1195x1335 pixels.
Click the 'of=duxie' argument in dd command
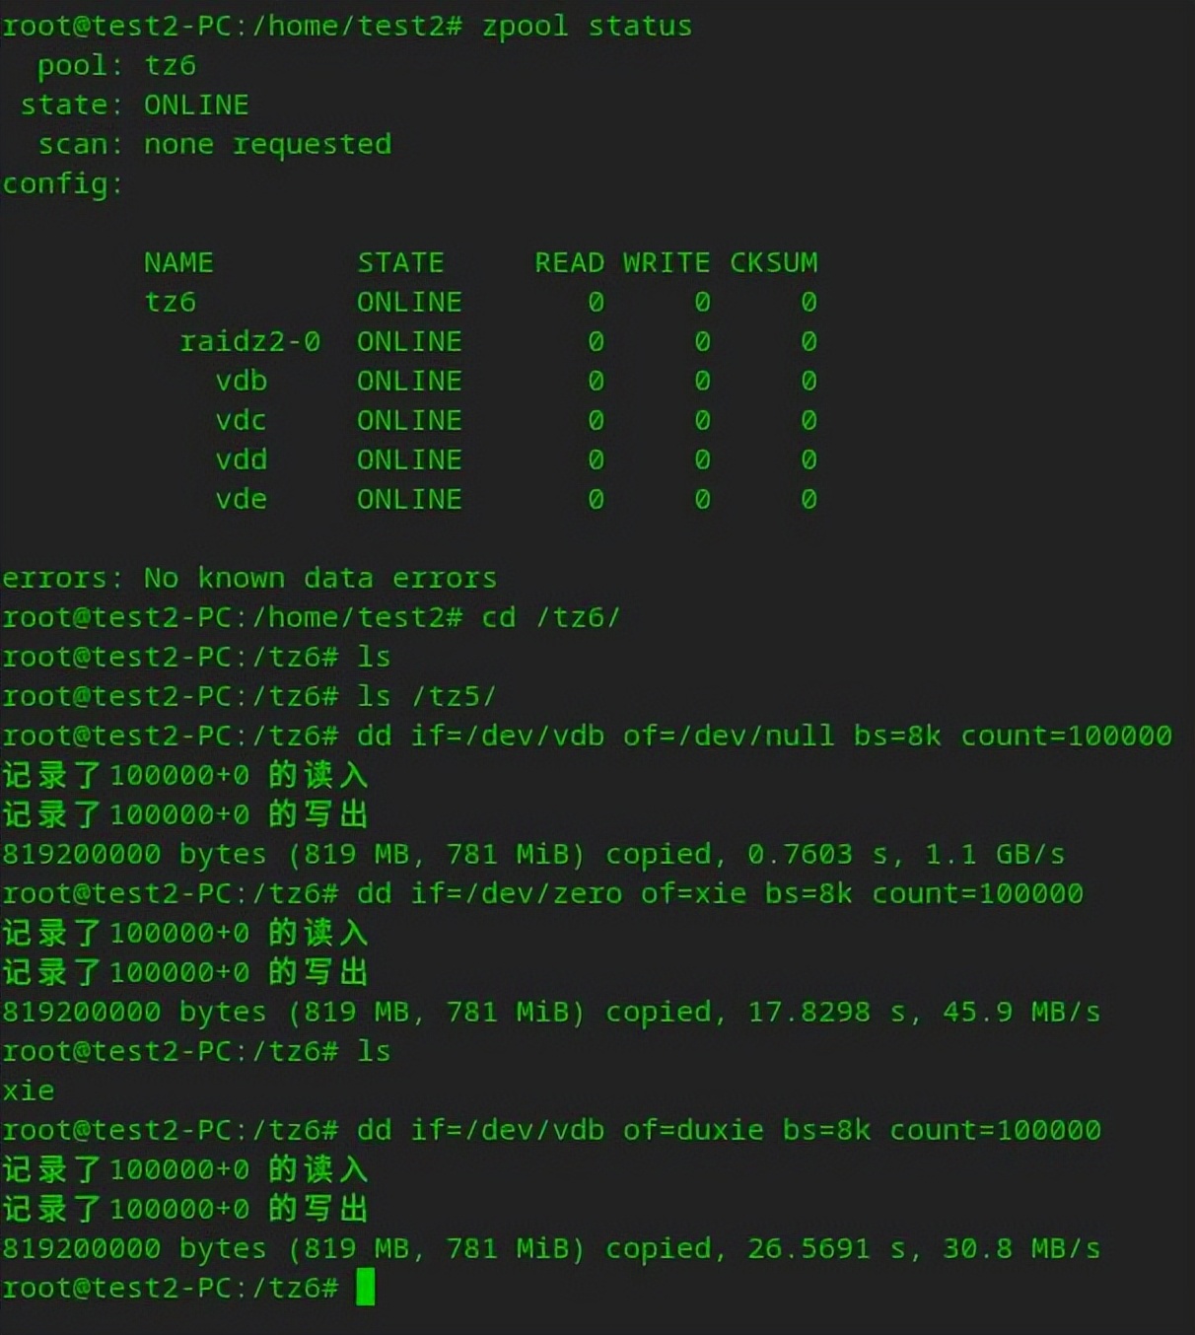coord(693,1130)
